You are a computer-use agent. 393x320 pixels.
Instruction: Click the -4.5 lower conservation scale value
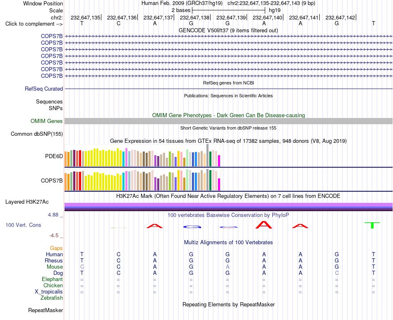(54, 236)
